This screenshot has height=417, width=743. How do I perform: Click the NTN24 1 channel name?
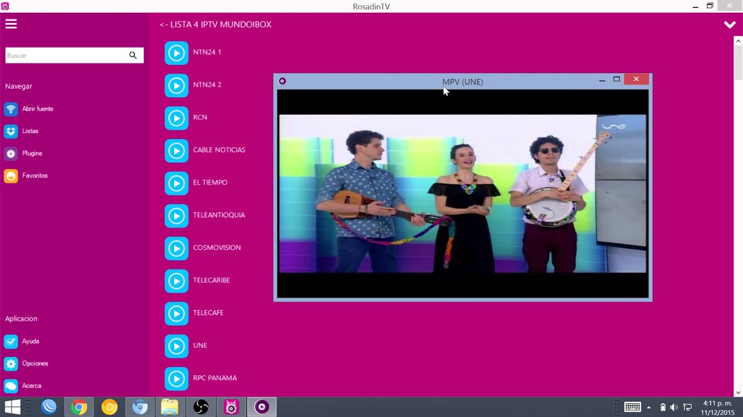pos(207,52)
